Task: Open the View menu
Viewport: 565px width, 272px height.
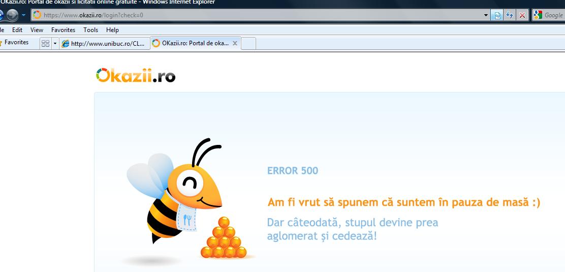Action: [37, 30]
